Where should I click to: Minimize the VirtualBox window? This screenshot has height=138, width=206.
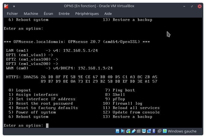(184, 6)
